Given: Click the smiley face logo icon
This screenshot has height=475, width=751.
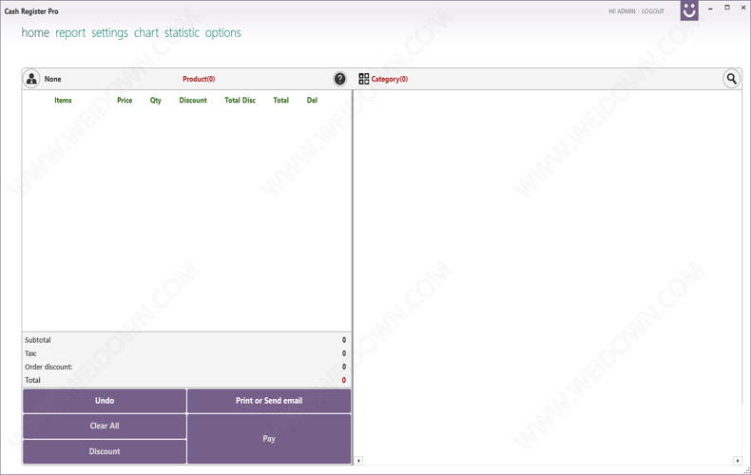Looking at the screenshot, I should pyautogui.click(x=689, y=10).
